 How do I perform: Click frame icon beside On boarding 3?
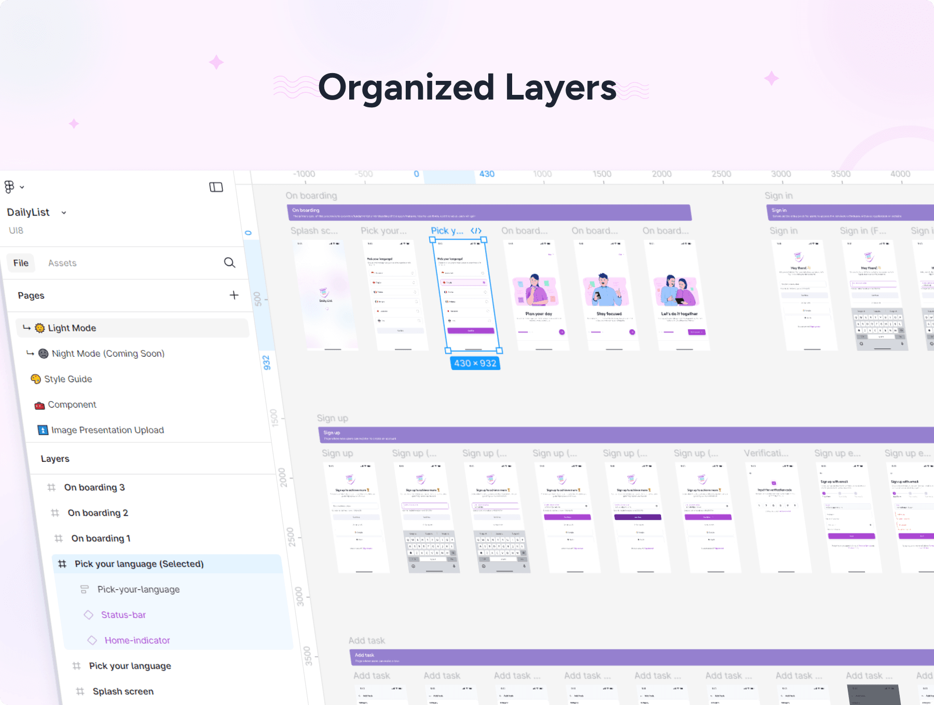[51, 487]
